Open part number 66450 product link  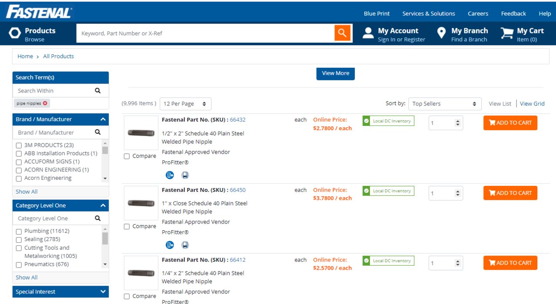pos(238,190)
